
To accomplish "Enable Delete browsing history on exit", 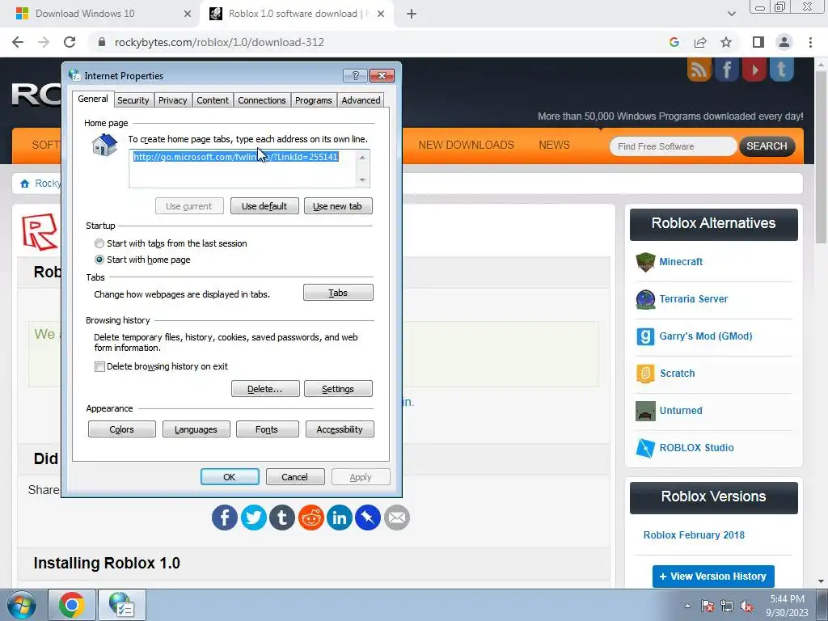I will [x=99, y=366].
